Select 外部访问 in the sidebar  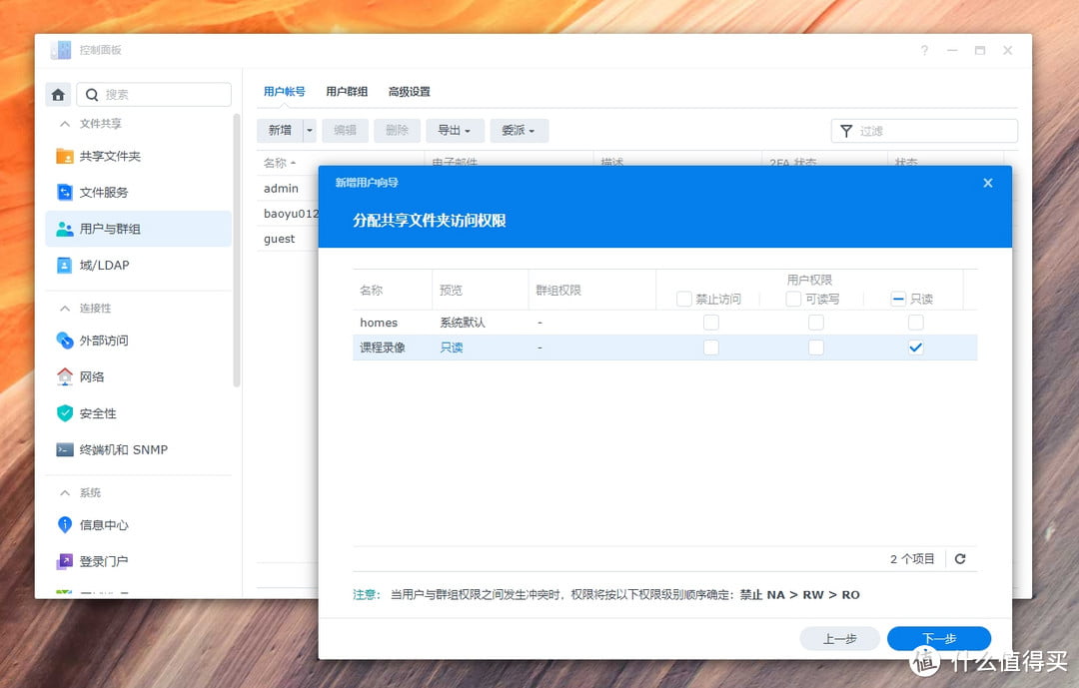click(101, 340)
